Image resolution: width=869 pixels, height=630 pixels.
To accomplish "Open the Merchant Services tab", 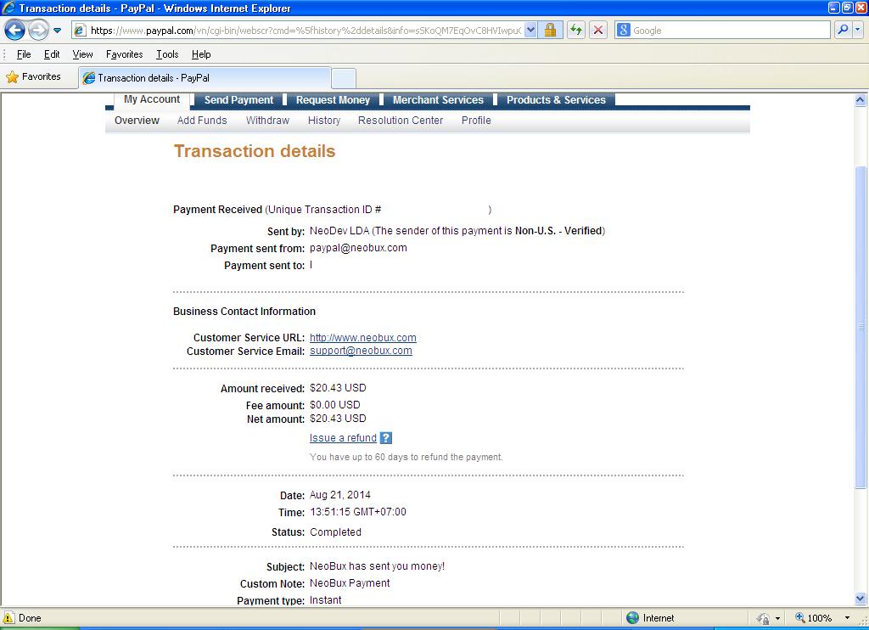I will pyautogui.click(x=438, y=100).
